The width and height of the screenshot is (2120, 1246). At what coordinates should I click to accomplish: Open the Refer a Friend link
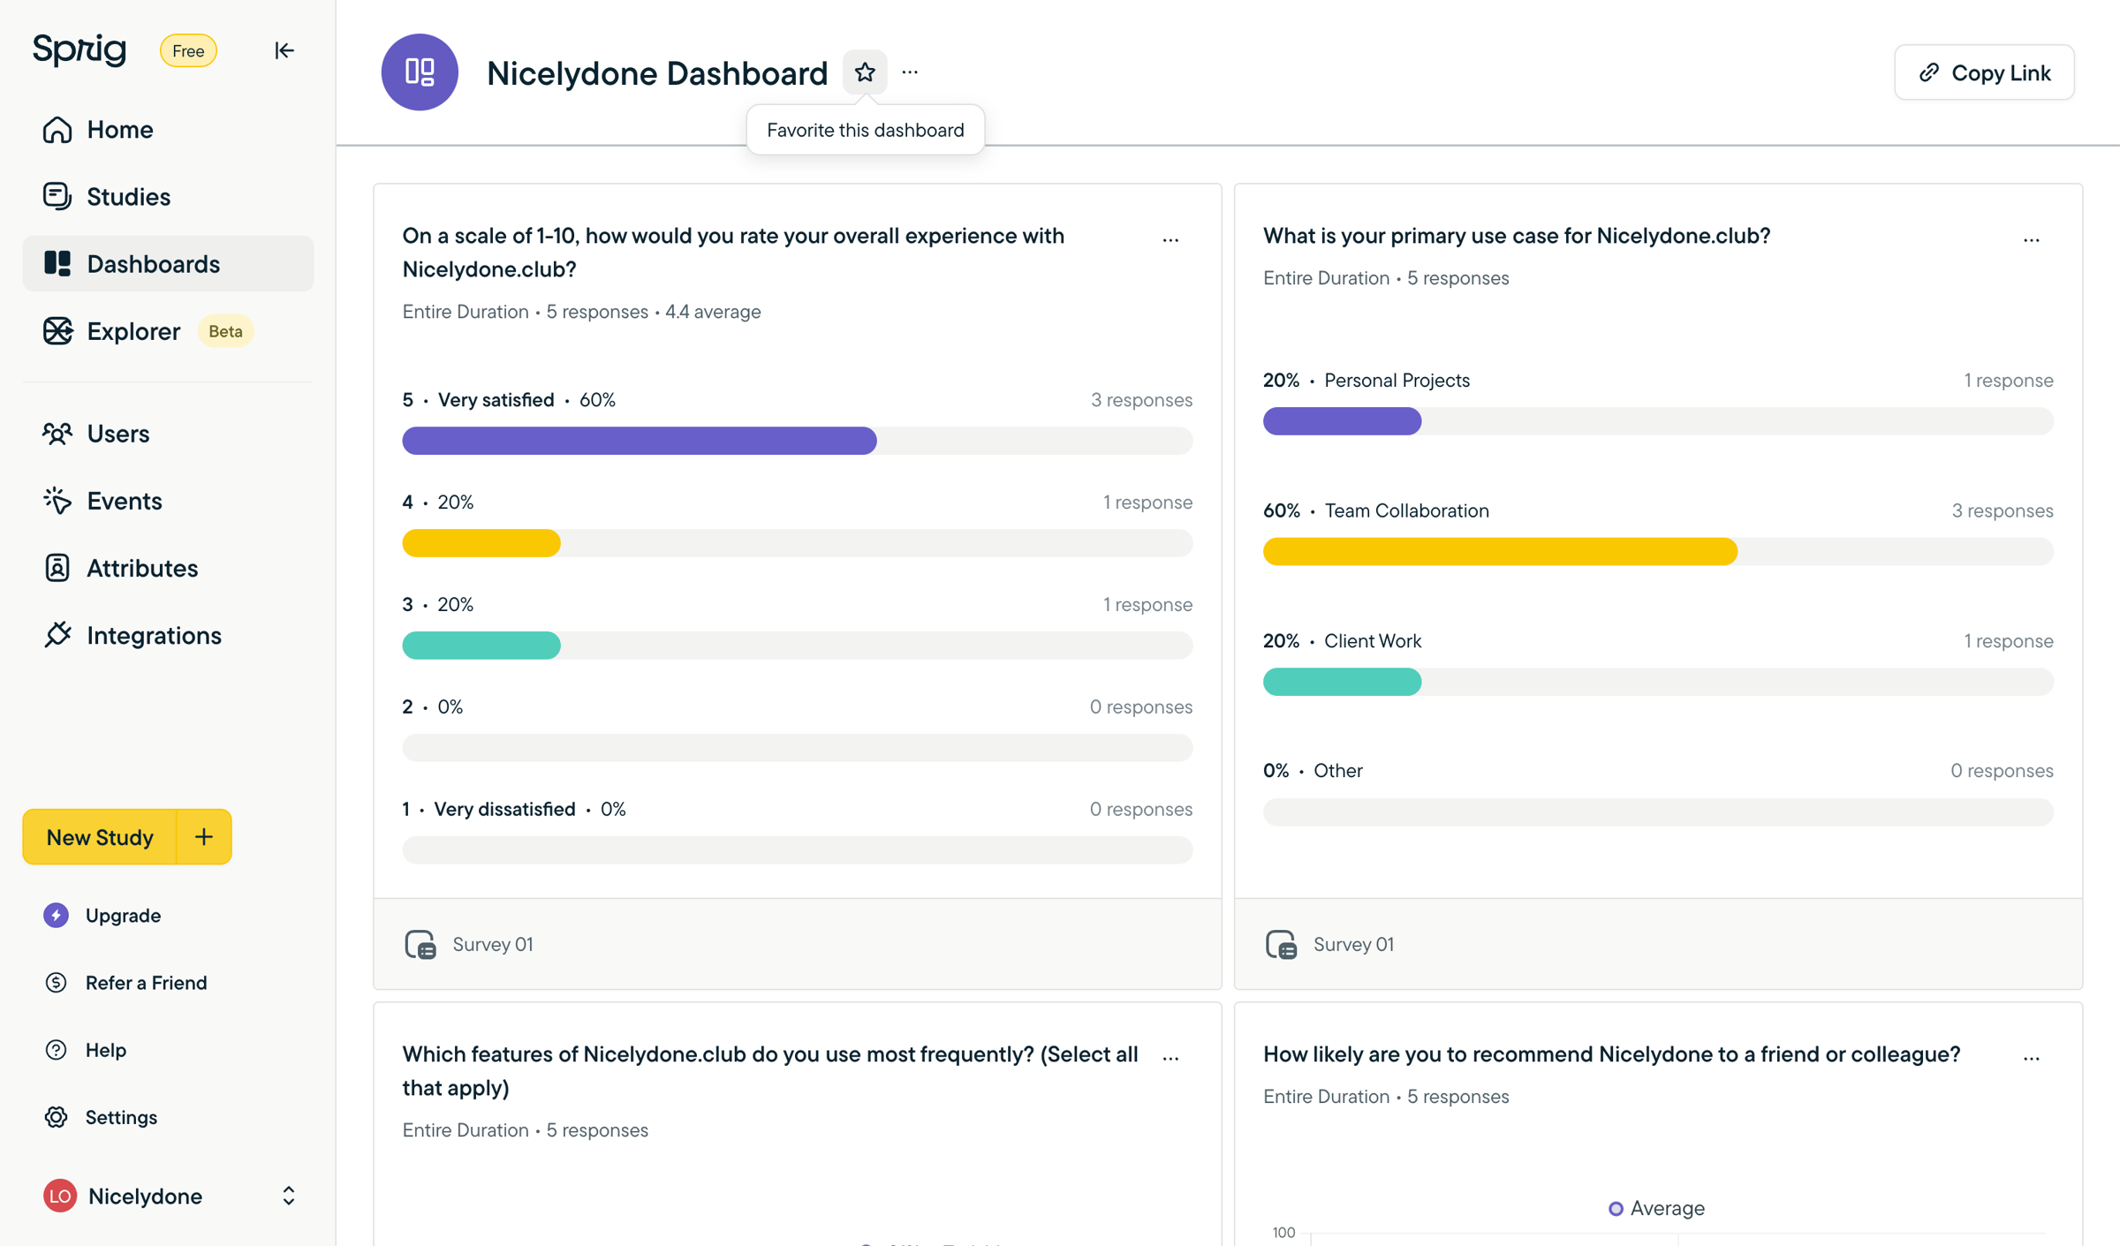[x=146, y=982]
